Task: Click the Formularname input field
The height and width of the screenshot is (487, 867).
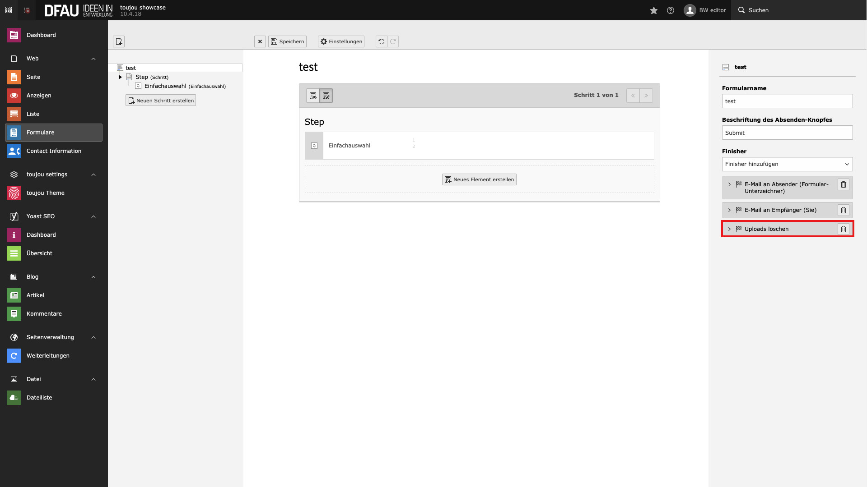Action: [x=787, y=101]
